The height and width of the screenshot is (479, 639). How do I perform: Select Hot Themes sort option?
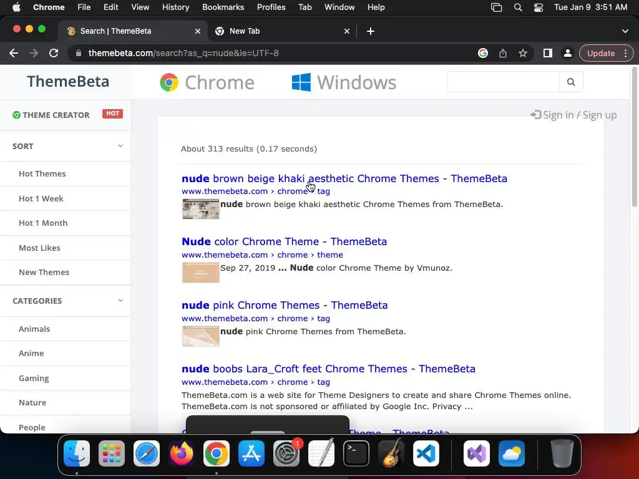coord(42,174)
